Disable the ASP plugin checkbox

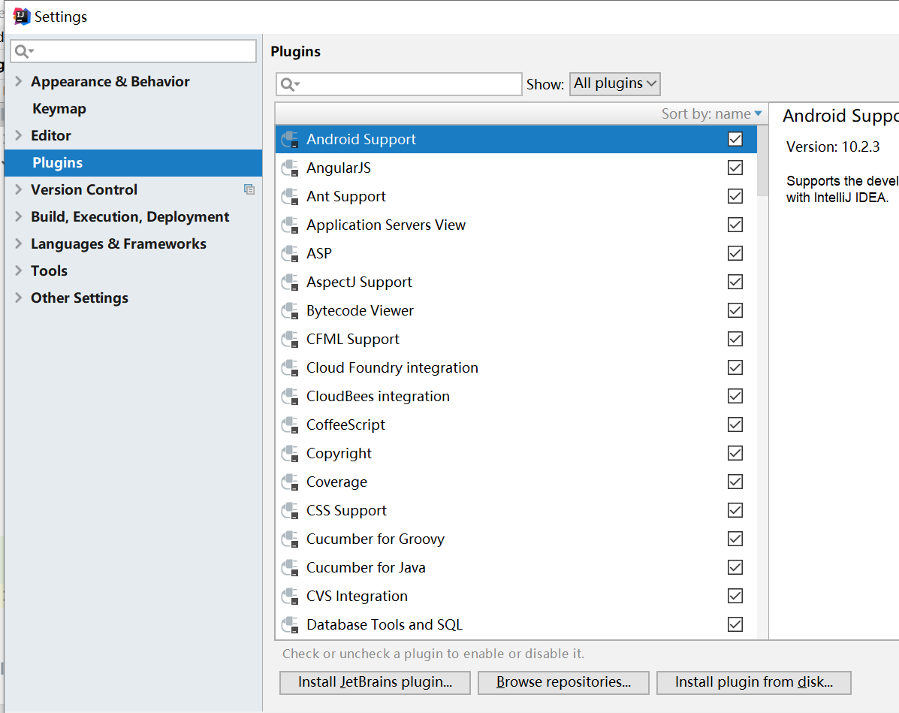[x=735, y=253]
